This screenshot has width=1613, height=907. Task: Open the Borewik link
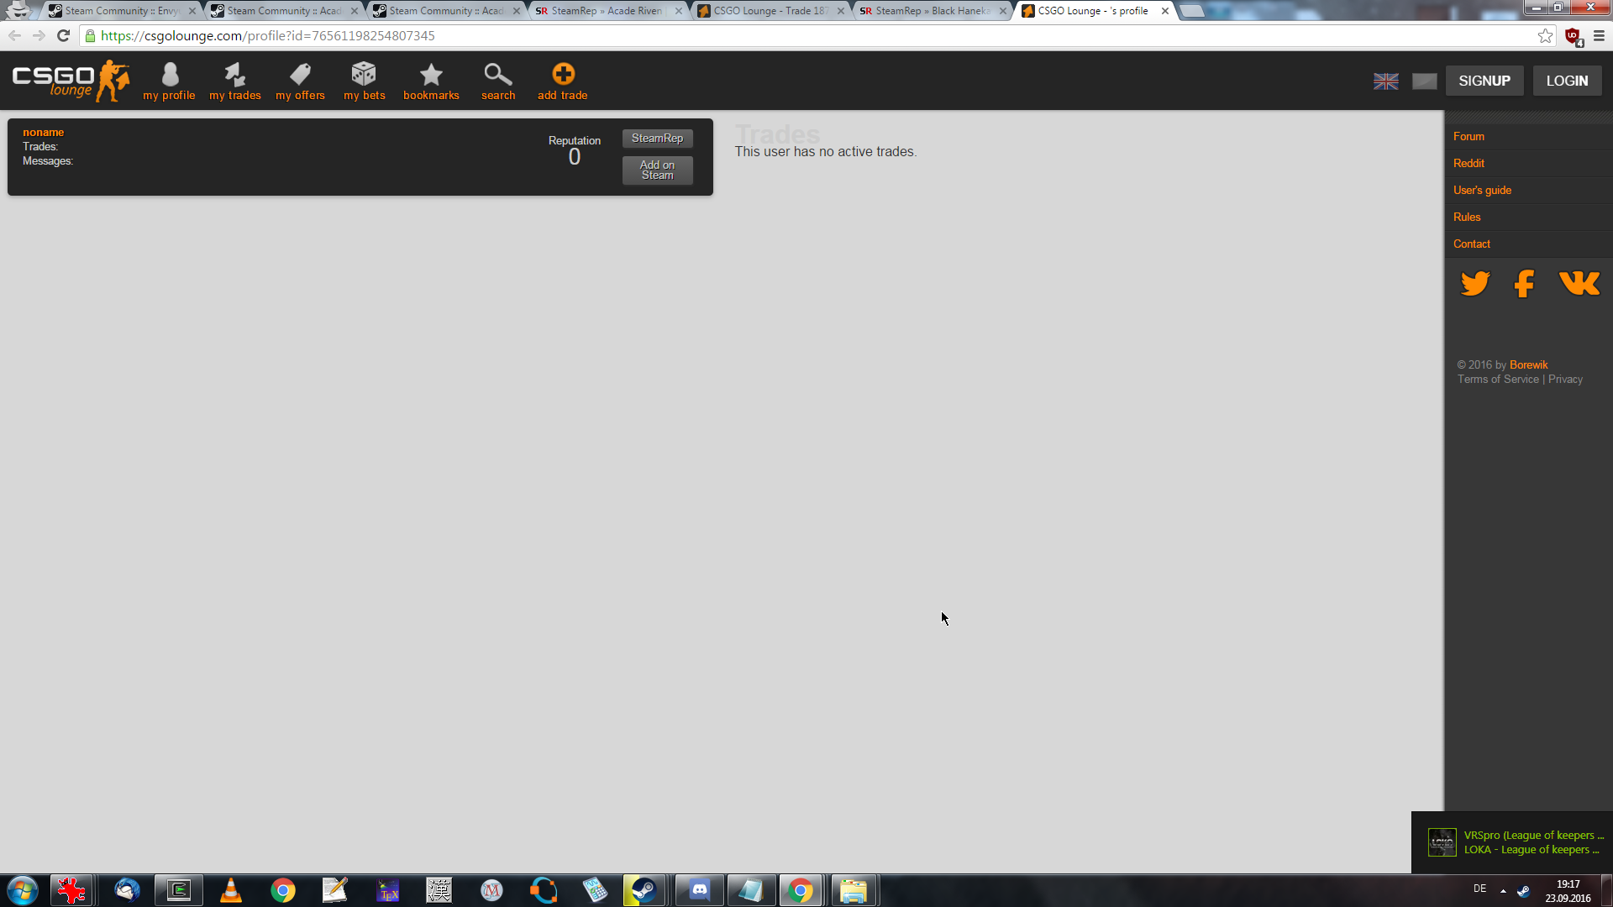(x=1528, y=364)
